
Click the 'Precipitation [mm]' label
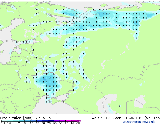16,118
